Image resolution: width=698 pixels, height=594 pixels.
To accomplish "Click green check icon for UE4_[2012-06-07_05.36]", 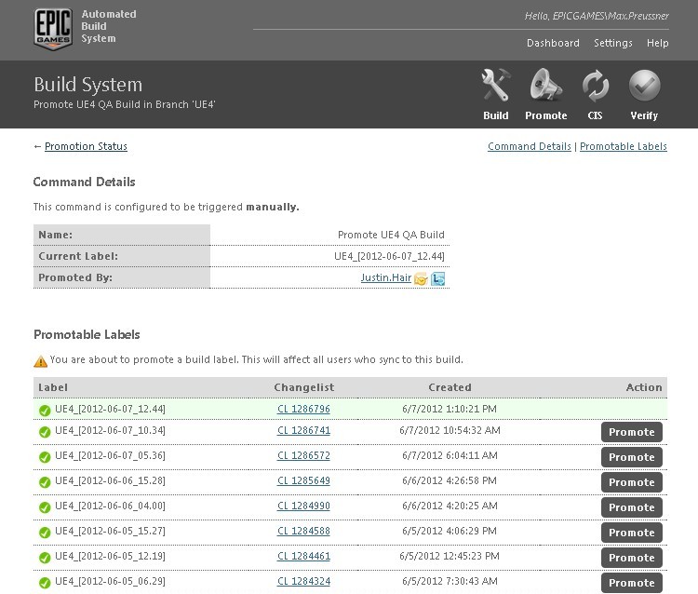I will [45, 457].
